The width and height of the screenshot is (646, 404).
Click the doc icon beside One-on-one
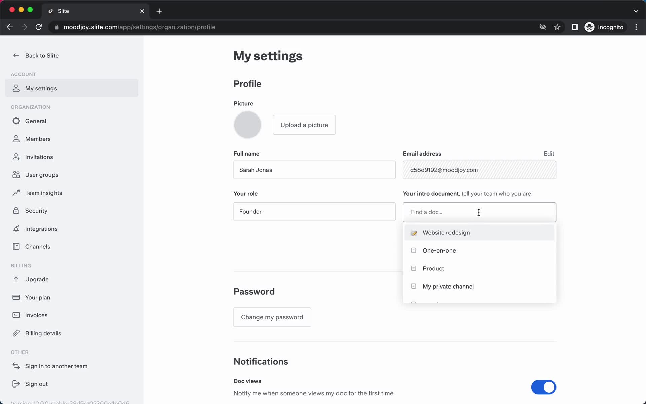click(x=414, y=250)
